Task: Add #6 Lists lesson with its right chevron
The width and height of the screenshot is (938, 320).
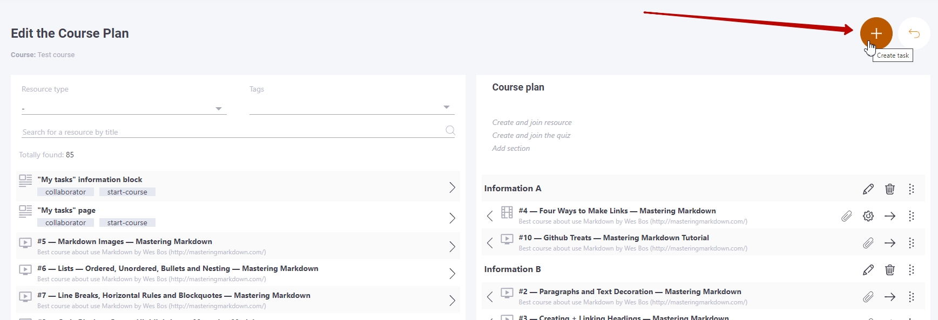Action: click(452, 273)
